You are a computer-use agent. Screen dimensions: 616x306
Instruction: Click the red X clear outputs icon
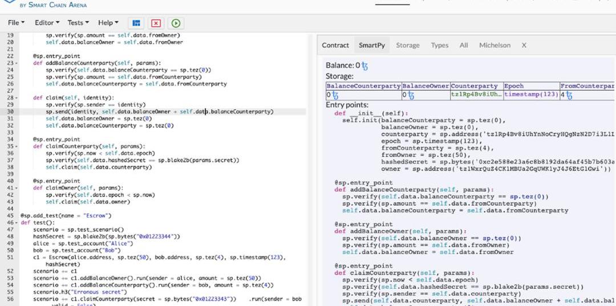pyautogui.click(x=156, y=23)
